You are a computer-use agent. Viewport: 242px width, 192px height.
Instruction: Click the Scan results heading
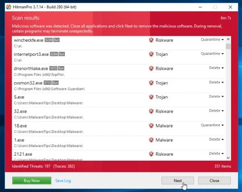tap(26, 18)
